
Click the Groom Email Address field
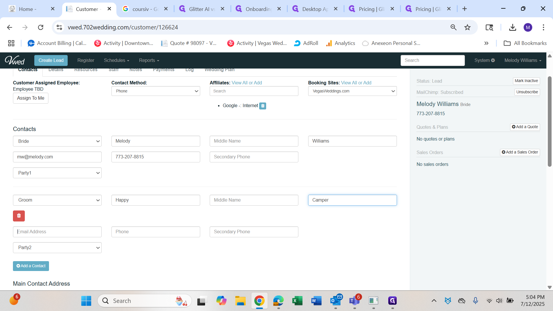click(57, 232)
